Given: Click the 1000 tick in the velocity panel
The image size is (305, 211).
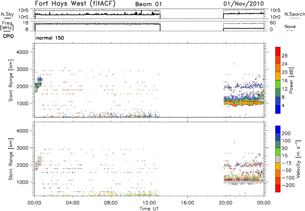Looking at the screenshot, I should (x=22, y=182).
